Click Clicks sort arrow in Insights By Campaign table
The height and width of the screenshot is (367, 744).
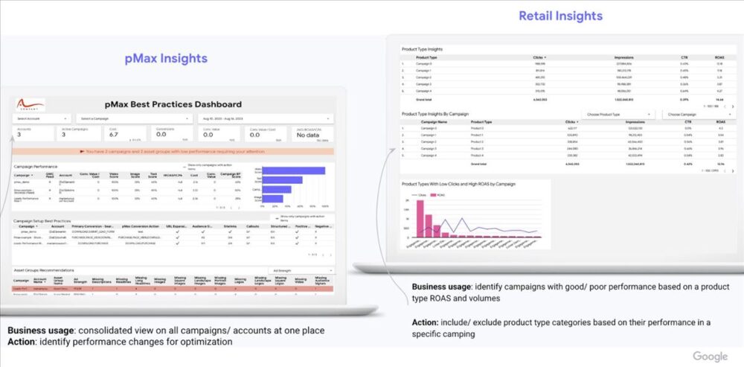[x=578, y=122]
